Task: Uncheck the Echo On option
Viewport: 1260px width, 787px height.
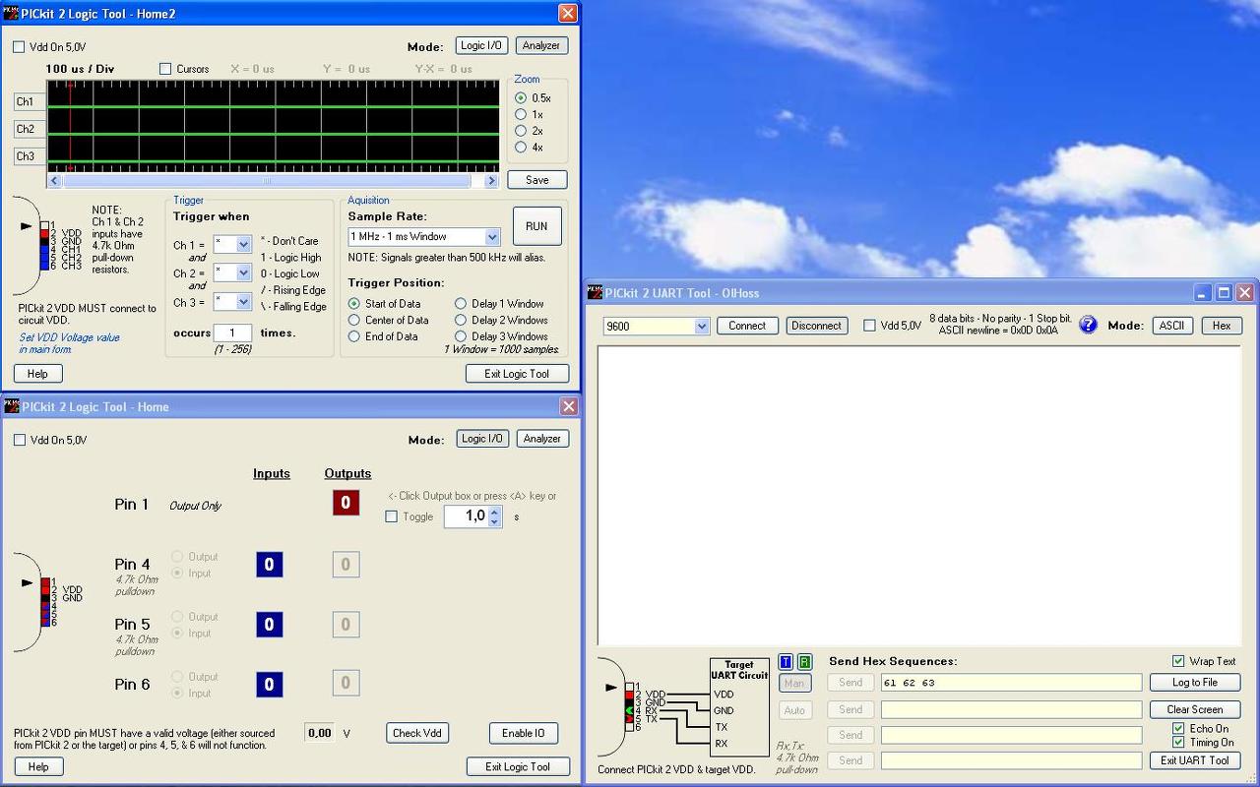Action: (x=1178, y=729)
